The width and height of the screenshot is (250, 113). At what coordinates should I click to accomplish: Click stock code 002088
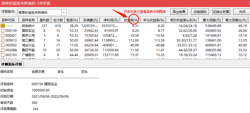click(x=11, y=50)
